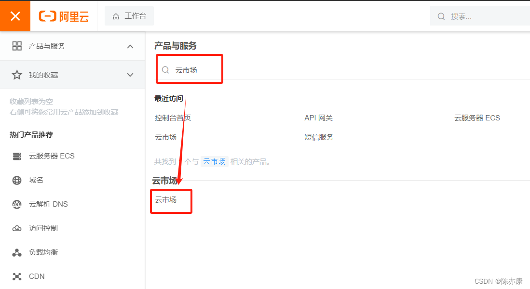Click the highlighted 云市场 keyword in the results summary
Viewport: 530px width, 289px height.
(x=214, y=162)
